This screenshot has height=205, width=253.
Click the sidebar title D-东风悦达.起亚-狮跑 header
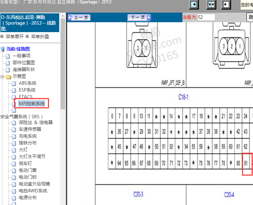pos(30,23)
